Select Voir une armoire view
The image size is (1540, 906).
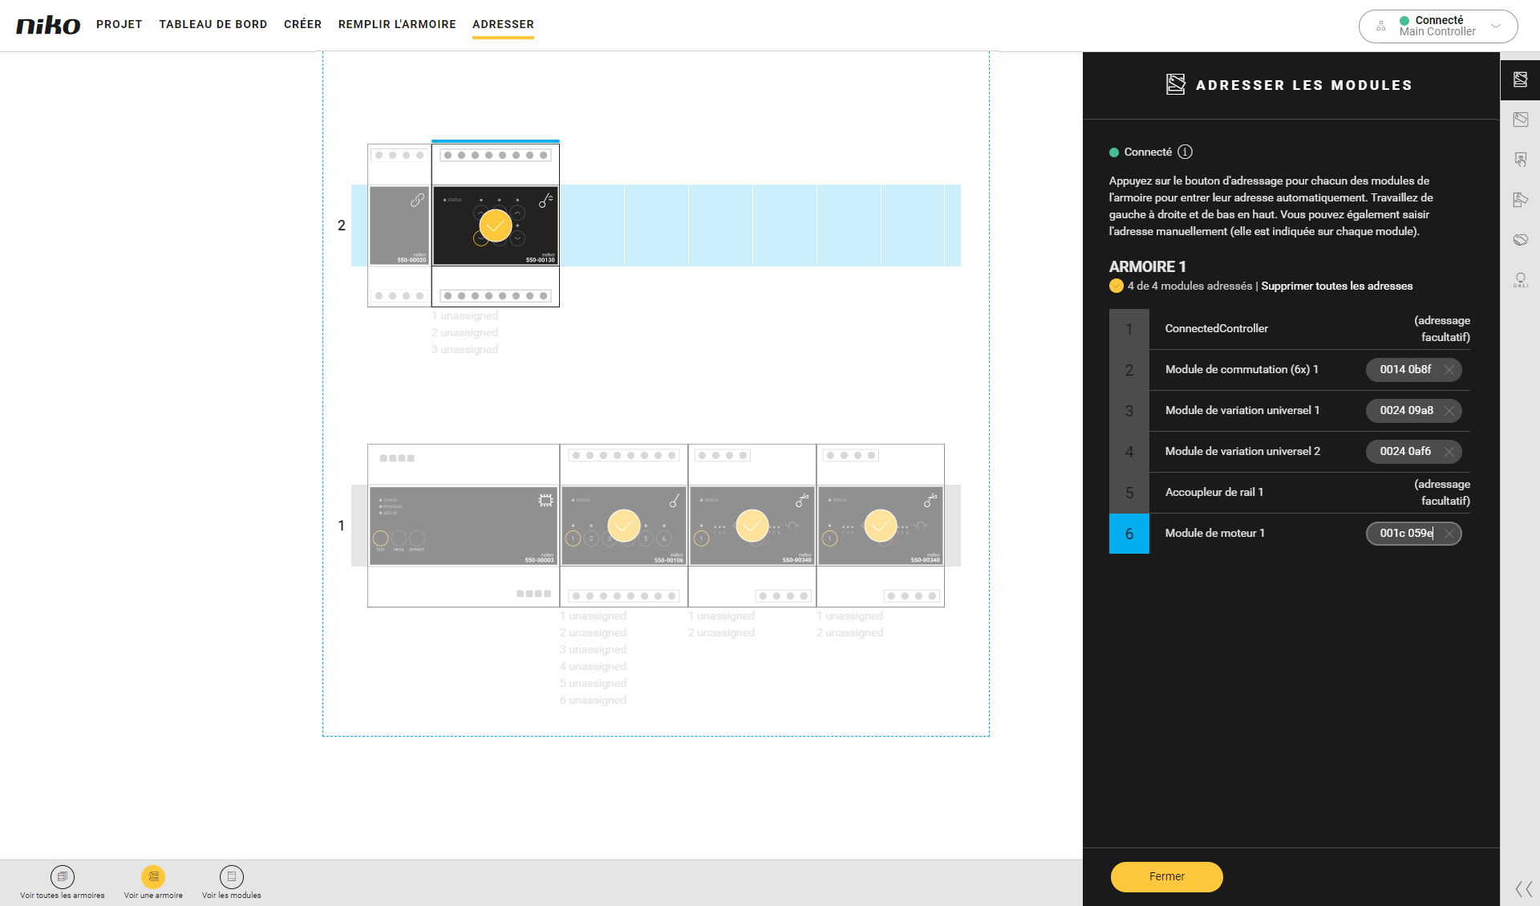(x=153, y=877)
